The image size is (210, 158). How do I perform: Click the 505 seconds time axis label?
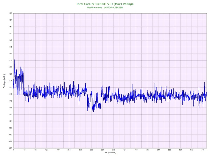tap(147, 150)
